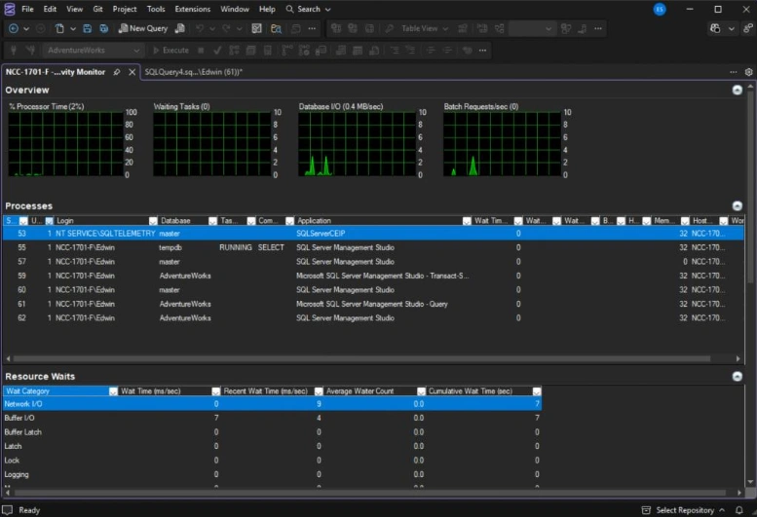Open the Extensions menu

point(192,9)
